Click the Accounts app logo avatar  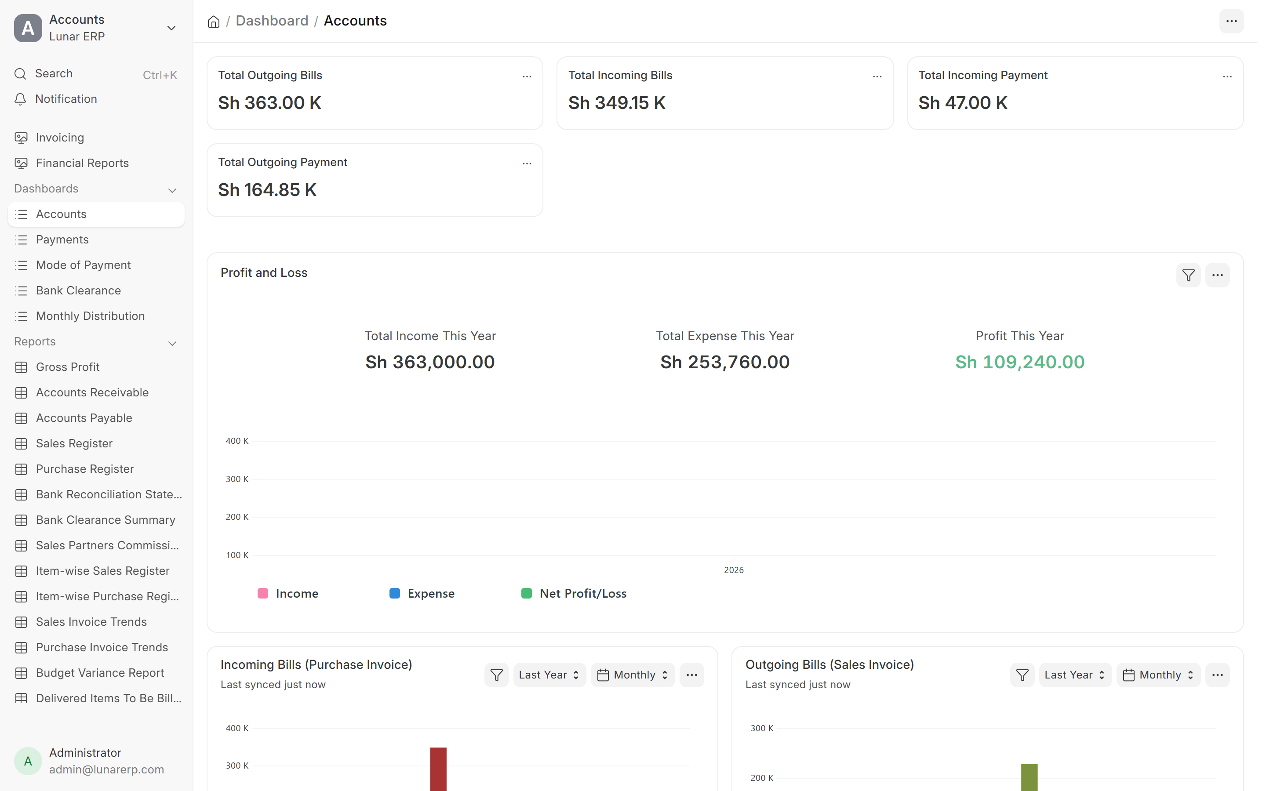(28, 28)
